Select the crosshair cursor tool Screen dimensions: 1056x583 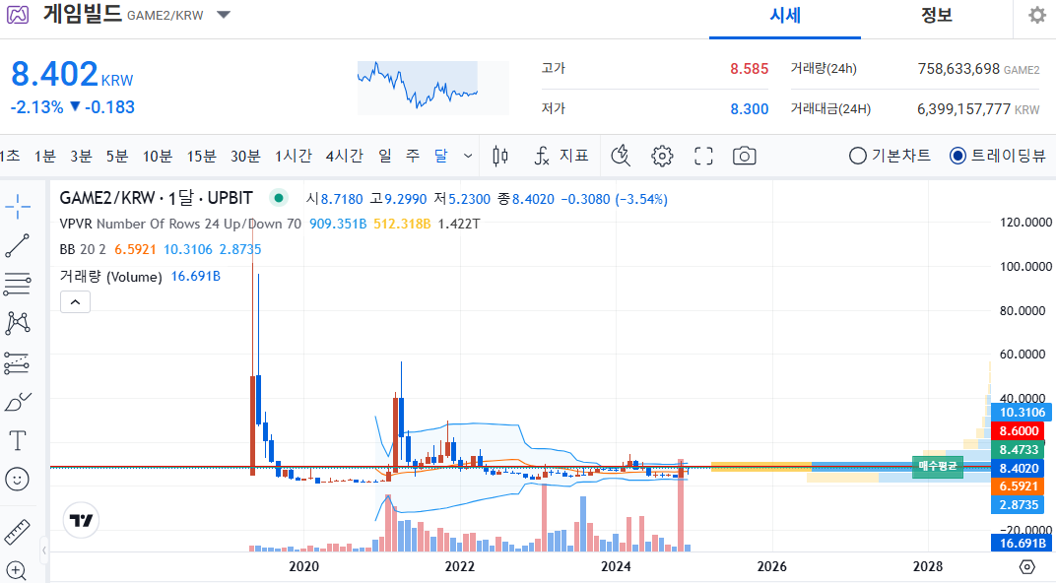coord(18,207)
